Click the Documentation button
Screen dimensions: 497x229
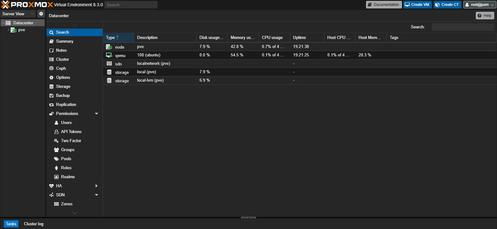pyautogui.click(x=384, y=5)
